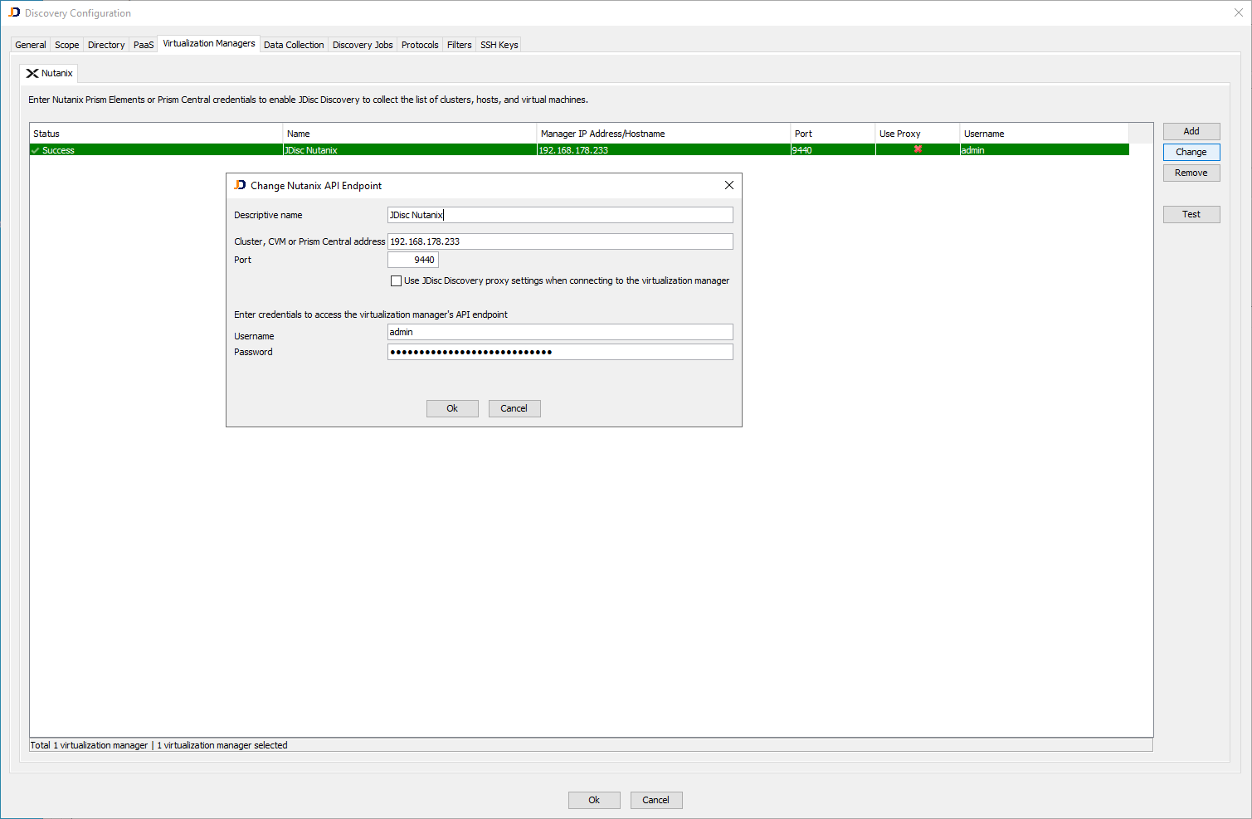Switch to the General tab
1252x819 pixels.
click(x=31, y=45)
